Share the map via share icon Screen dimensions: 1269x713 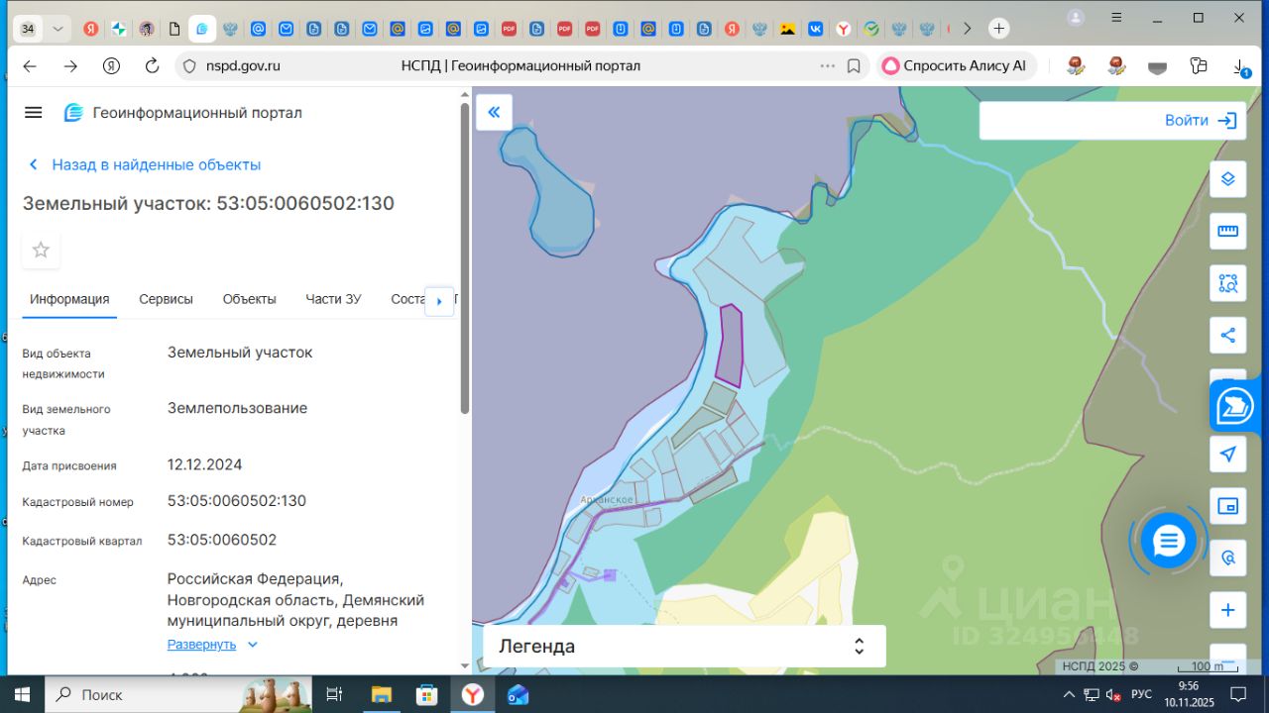click(x=1227, y=335)
